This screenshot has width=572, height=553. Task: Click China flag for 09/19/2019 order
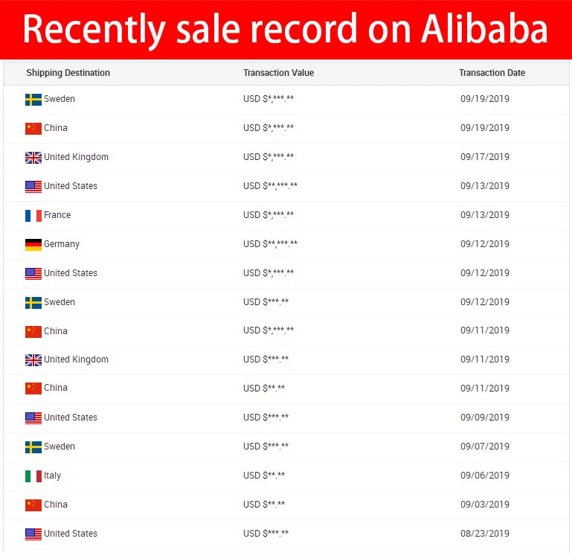[33, 128]
